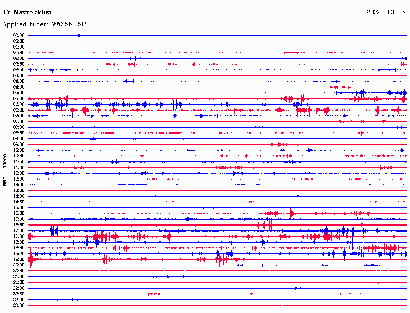Screen dimensions: 410x313
Task: Click the '04:00' time label
Action: point(18,81)
